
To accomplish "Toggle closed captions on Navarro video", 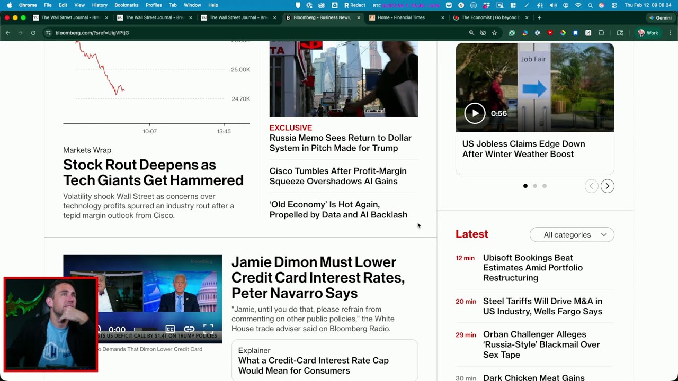I will (170, 329).
